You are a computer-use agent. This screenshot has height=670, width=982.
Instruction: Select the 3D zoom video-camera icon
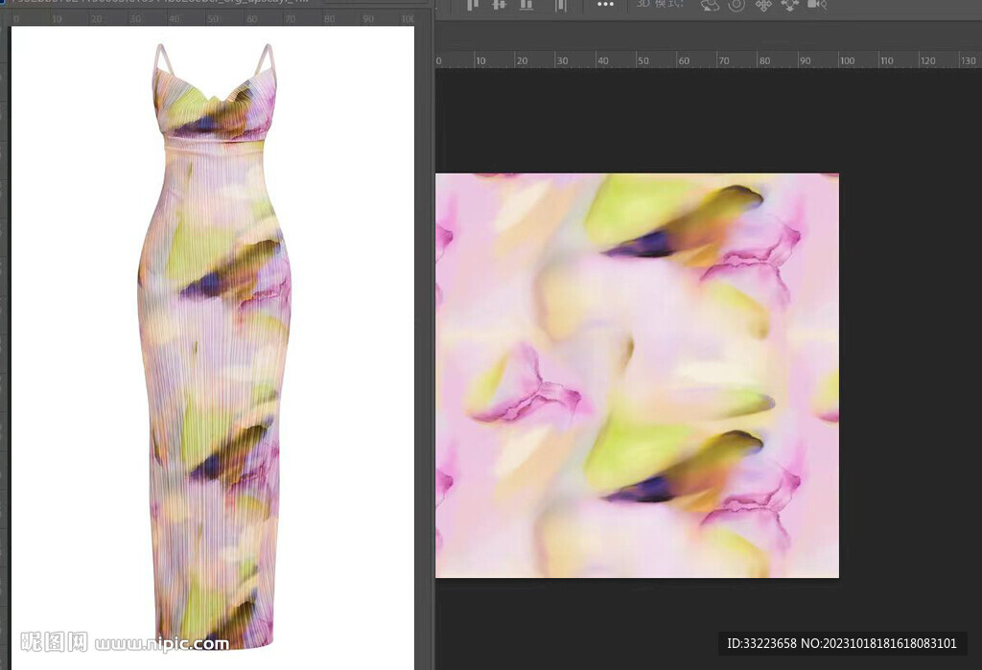tap(817, 5)
